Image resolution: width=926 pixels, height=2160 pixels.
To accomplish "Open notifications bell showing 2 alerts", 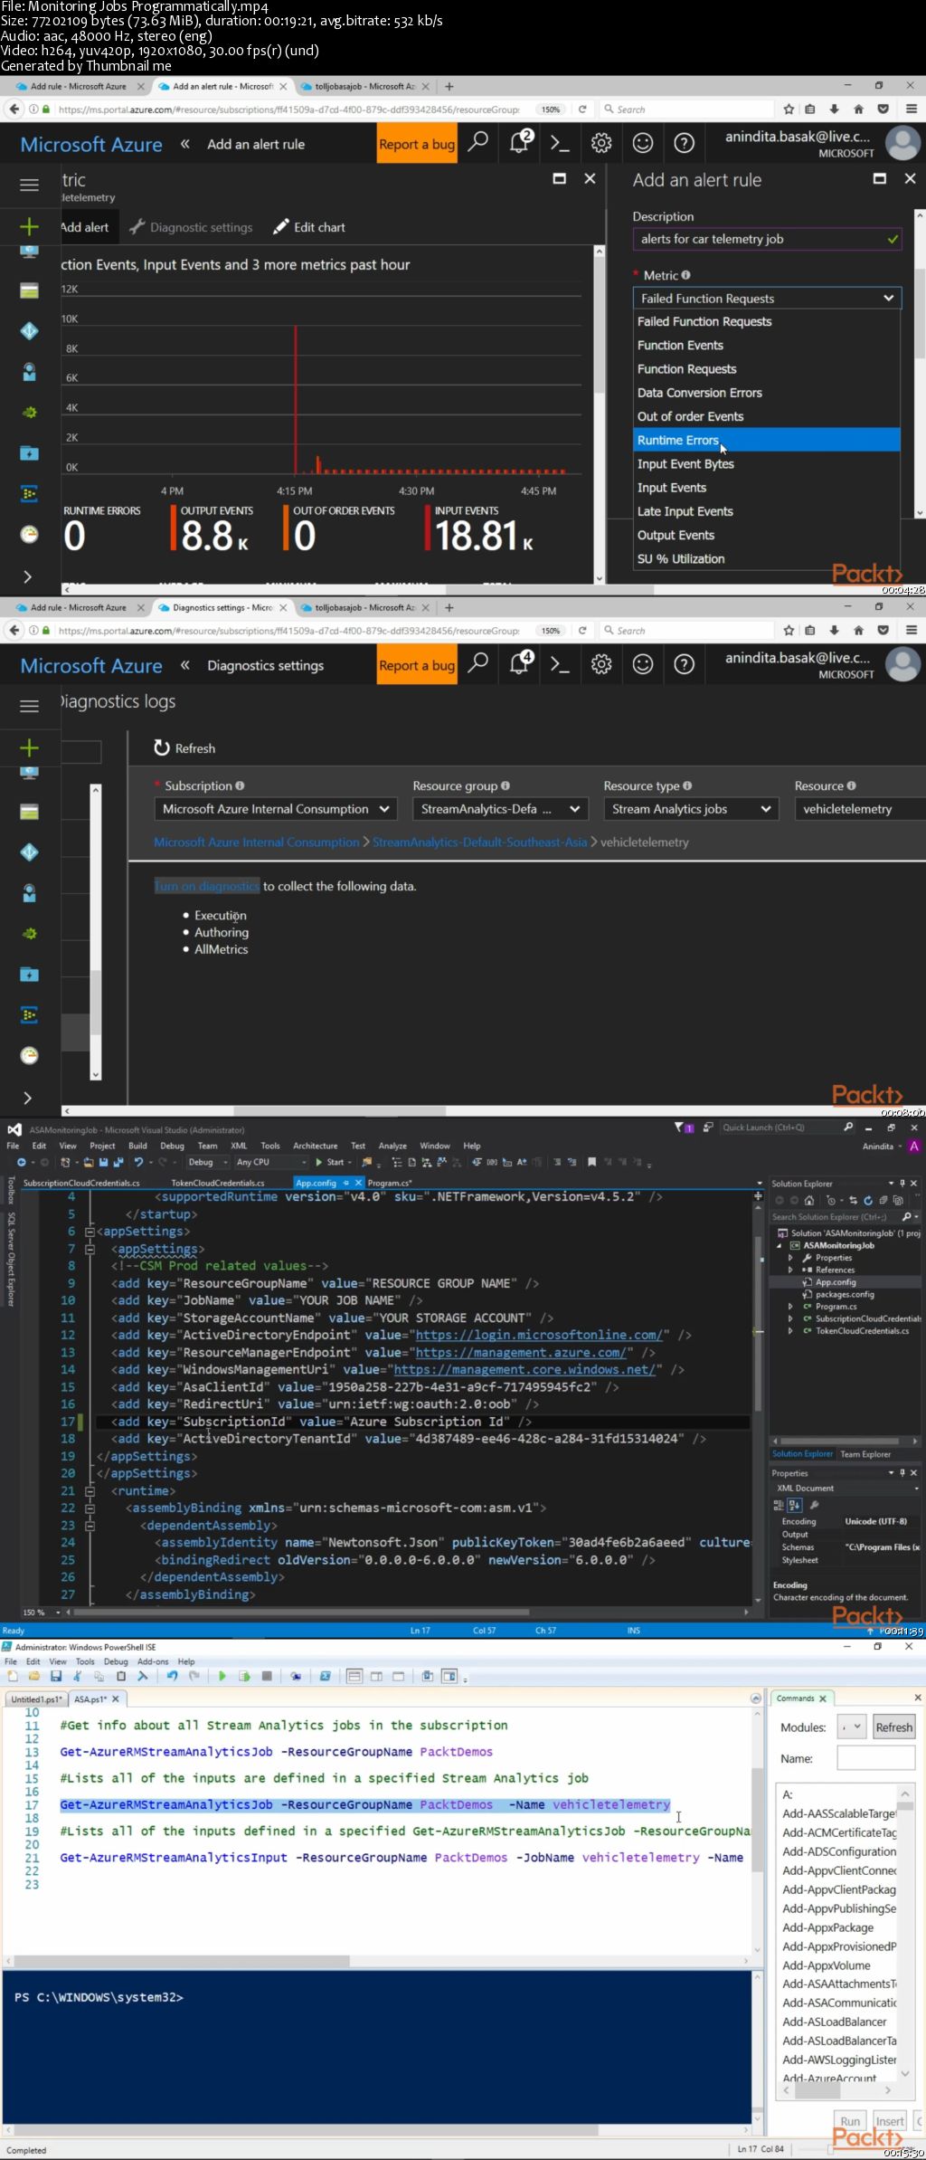I will point(521,142).
